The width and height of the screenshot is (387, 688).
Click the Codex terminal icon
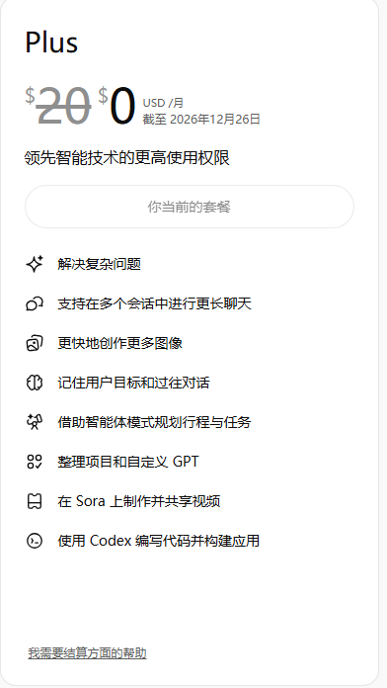tap(35, 541)
